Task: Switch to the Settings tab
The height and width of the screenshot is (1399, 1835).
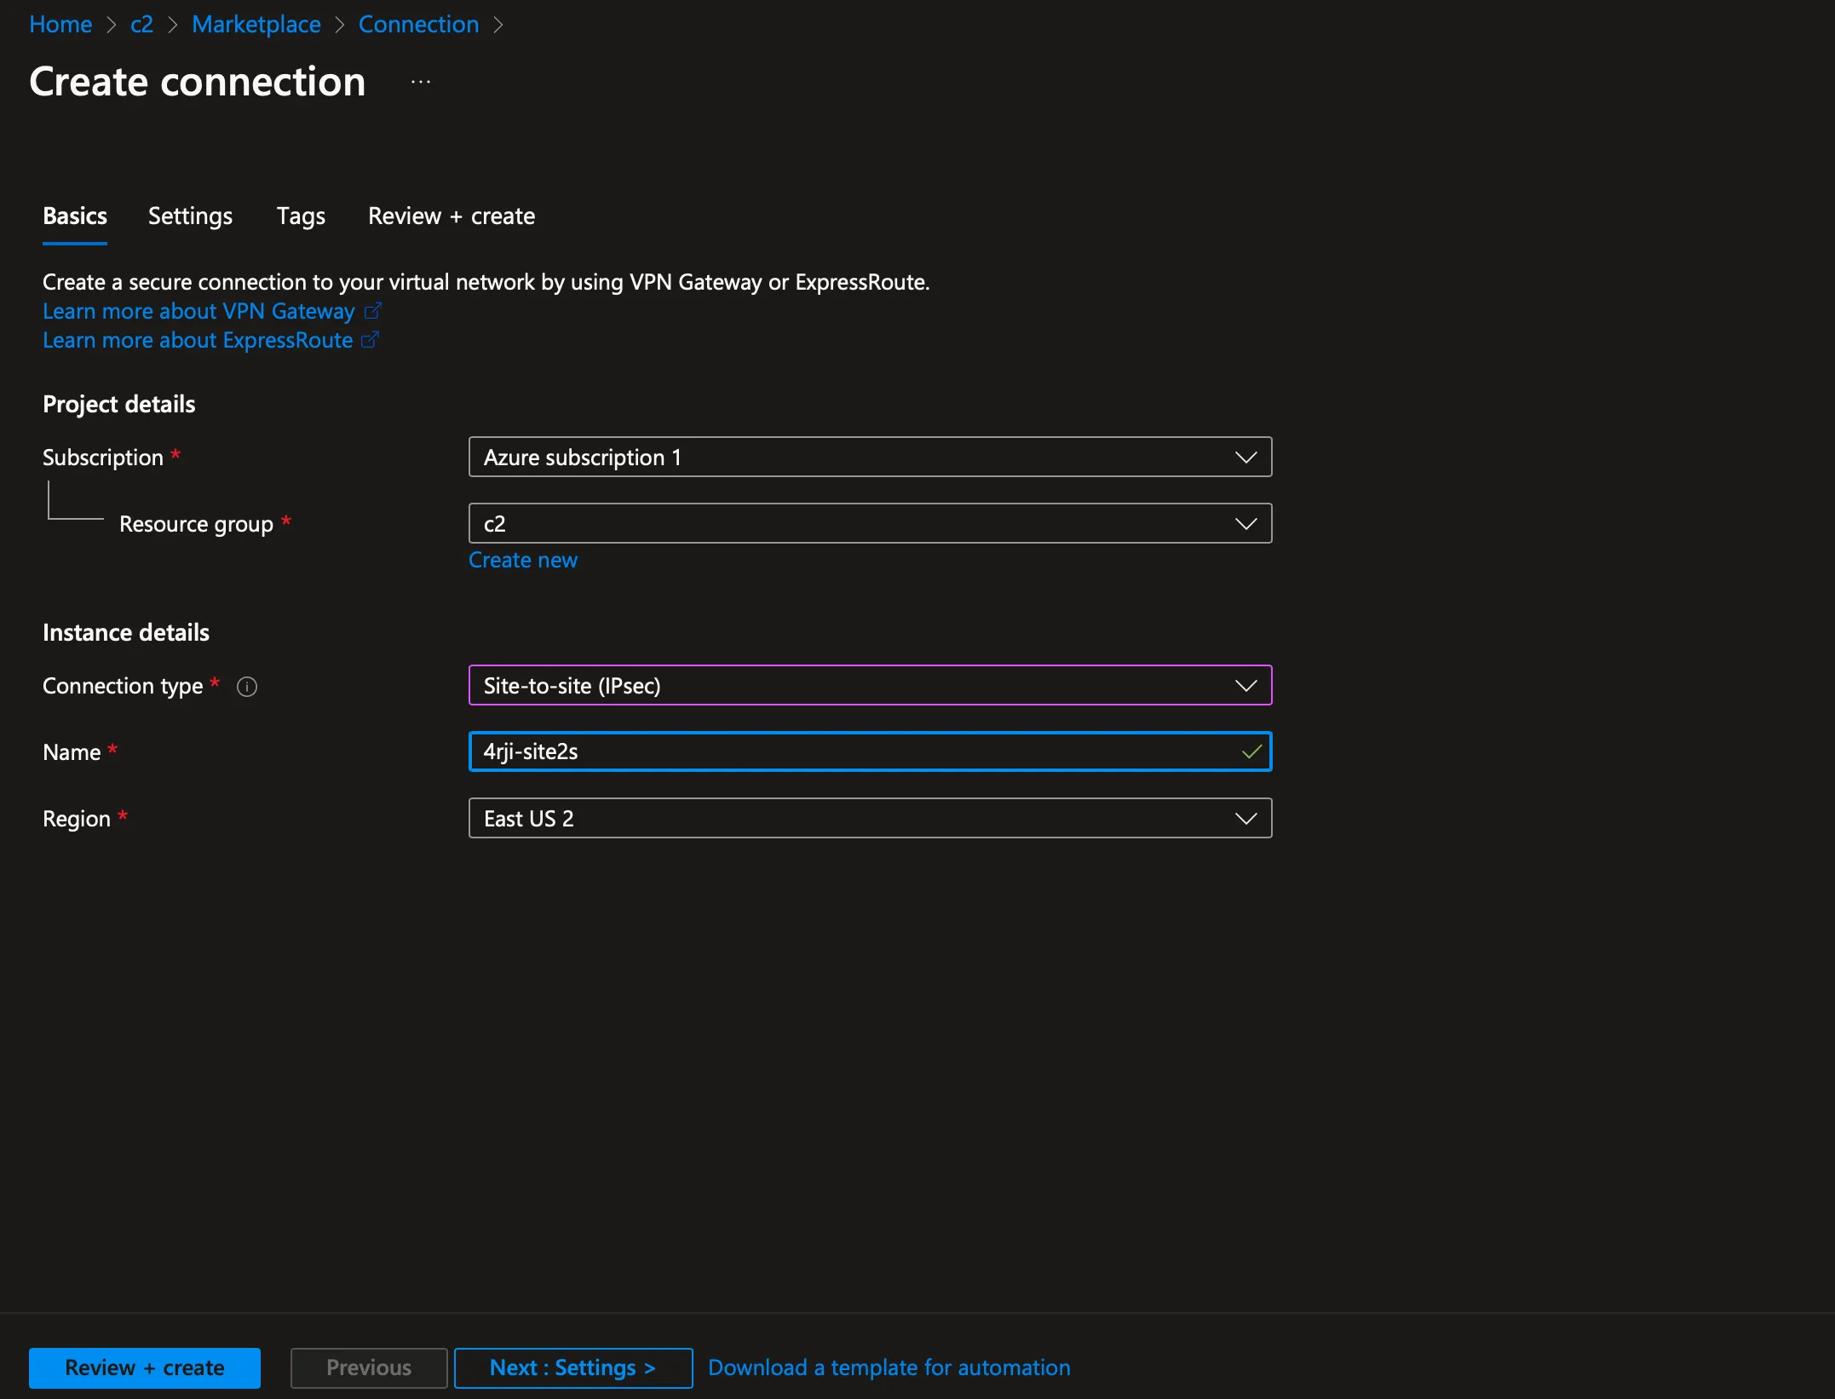Action: (190, 216)
